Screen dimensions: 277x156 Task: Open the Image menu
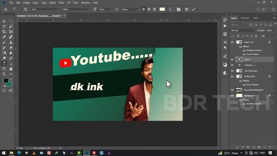[x=26, y=3]
